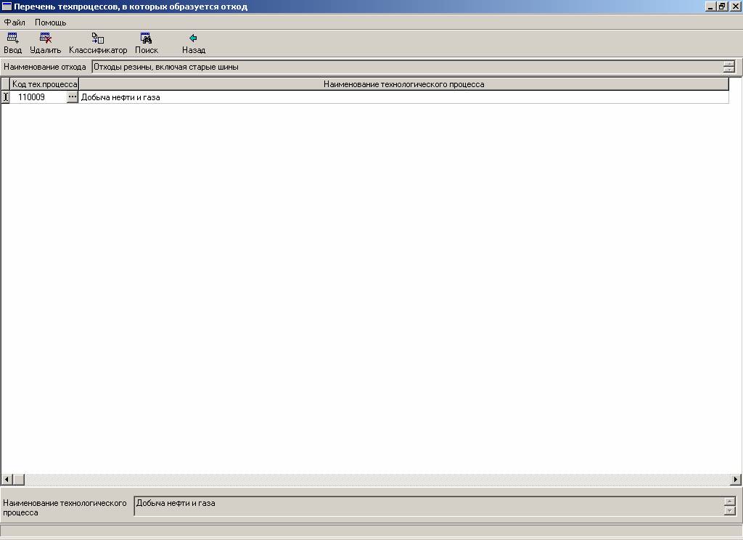
Task: Select the row indicator marker beside 110009
Action: (6, 97)
